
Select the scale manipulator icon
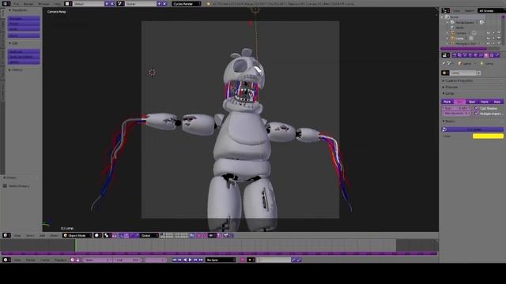(137, 235)
